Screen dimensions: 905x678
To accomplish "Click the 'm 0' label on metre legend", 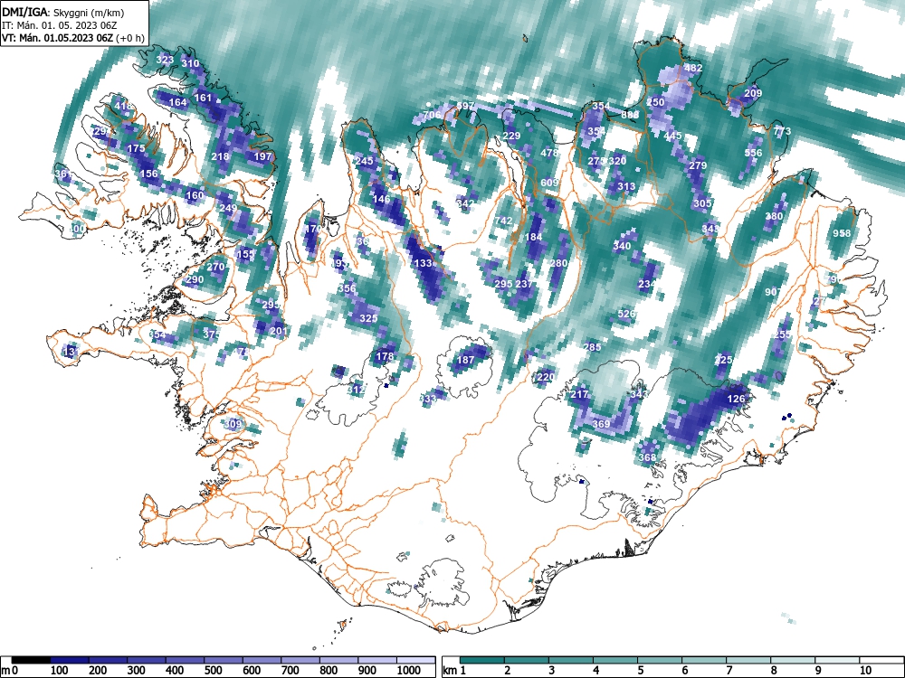I will [7, 671].
